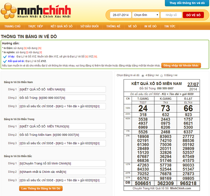Screen dimensions: 210x196
Task: Edit Miền Trung Dòng 2 field
Action: [x=62, y=135]
